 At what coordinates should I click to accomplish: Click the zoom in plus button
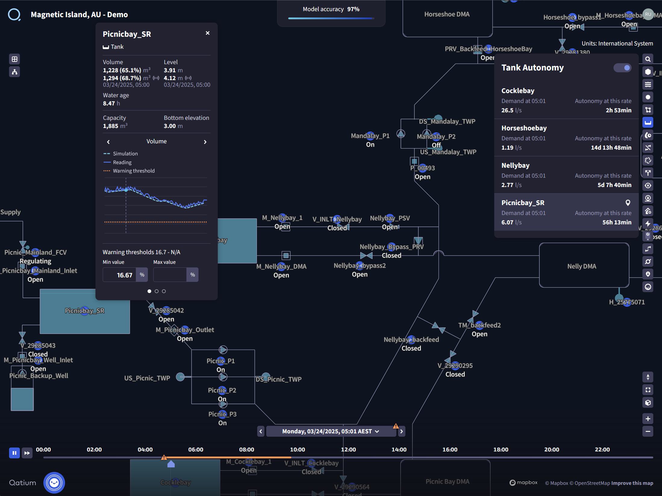pos(648,419)
